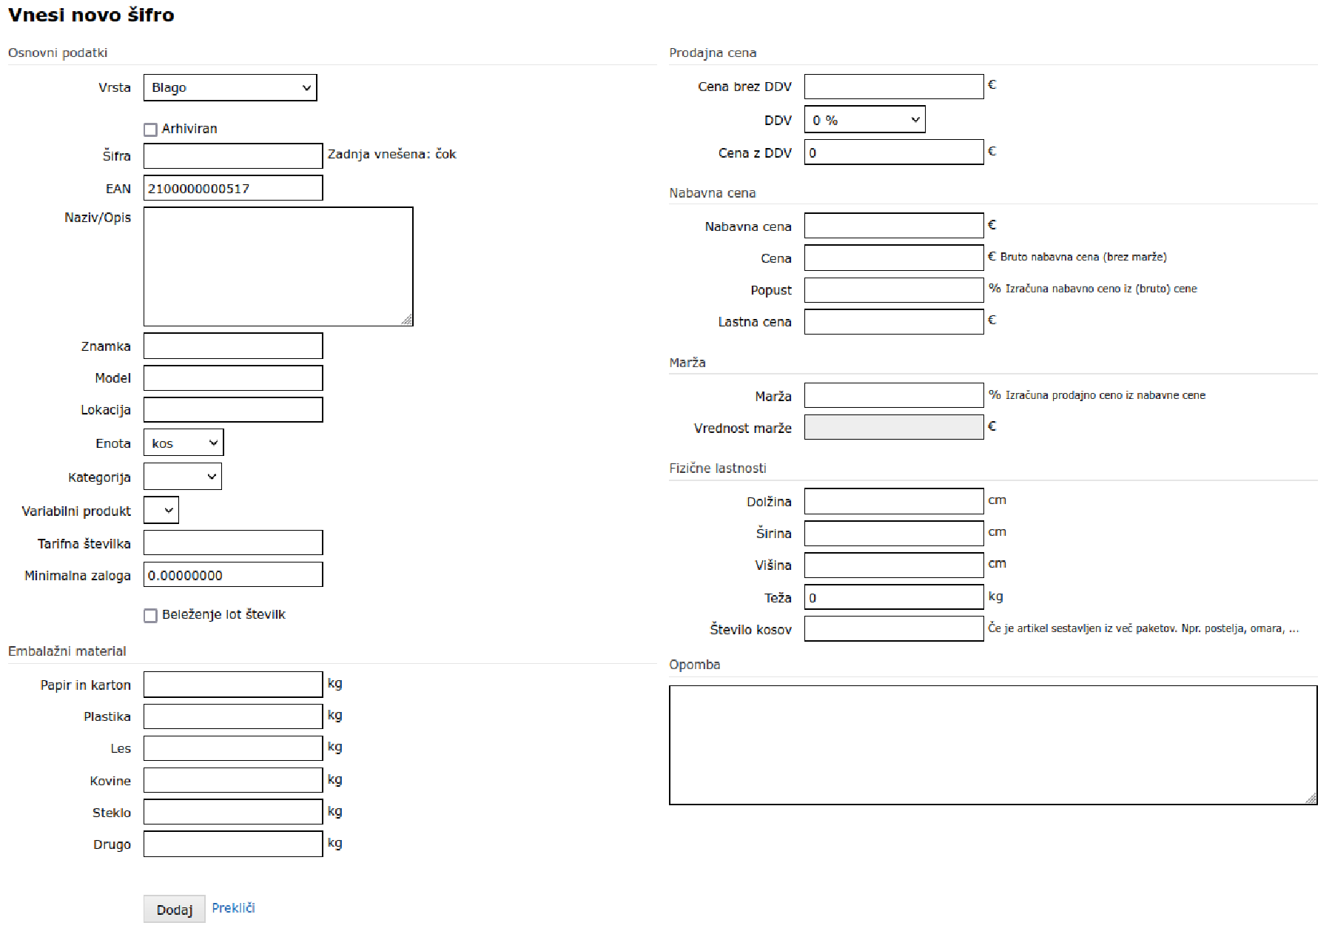Click the Opomba notes text area
This screenshot has width=1332, height=937.
coord(993,745)
